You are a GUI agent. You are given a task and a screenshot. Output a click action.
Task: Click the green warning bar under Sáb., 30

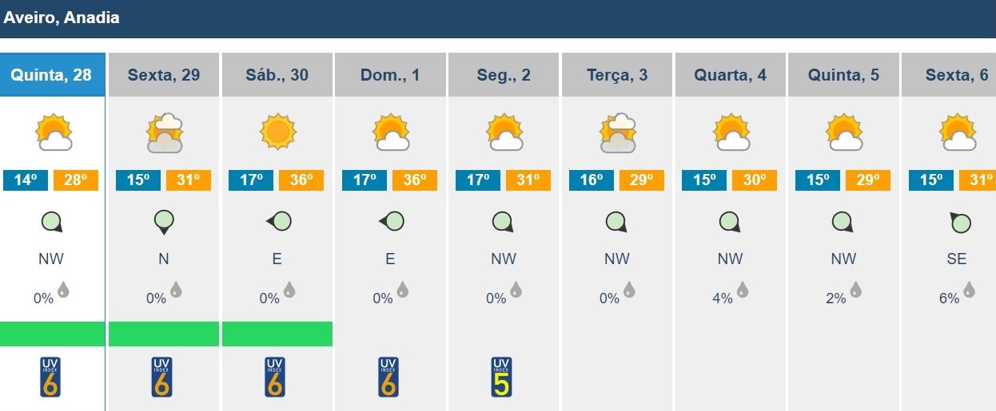[277, 334]
